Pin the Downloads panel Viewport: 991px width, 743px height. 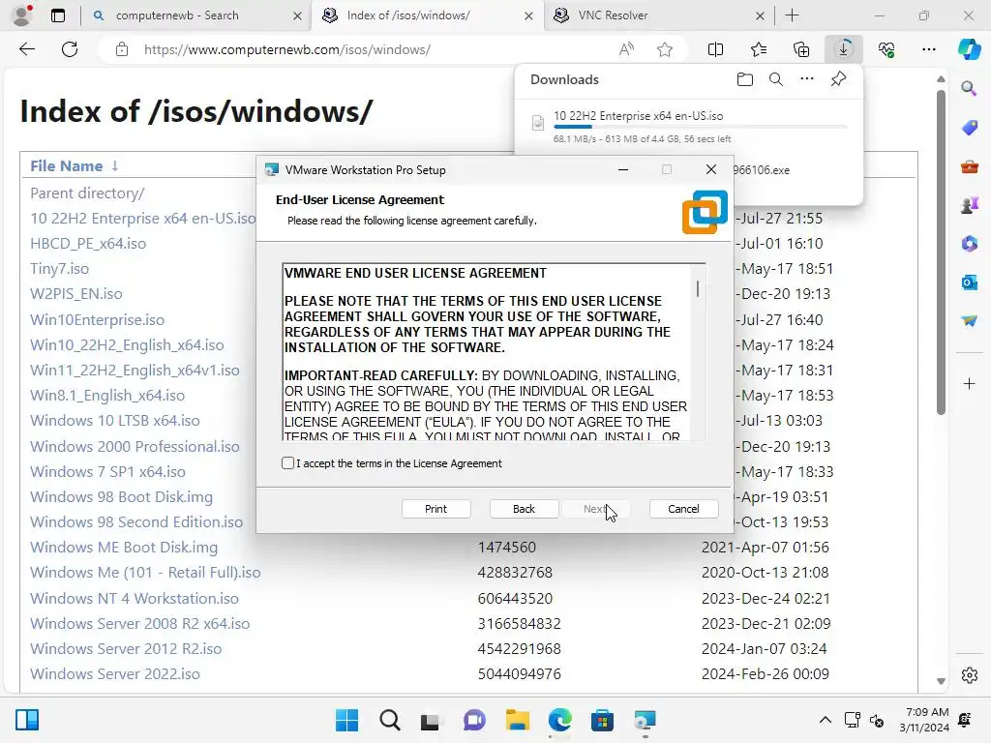[x=838, y=79]
